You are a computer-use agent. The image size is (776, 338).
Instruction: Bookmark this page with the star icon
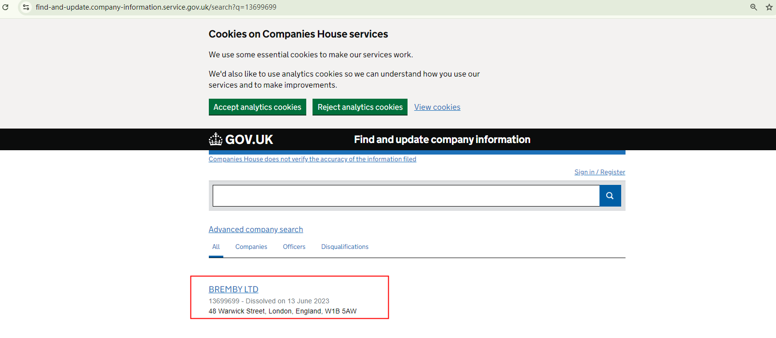pos(769,7)
